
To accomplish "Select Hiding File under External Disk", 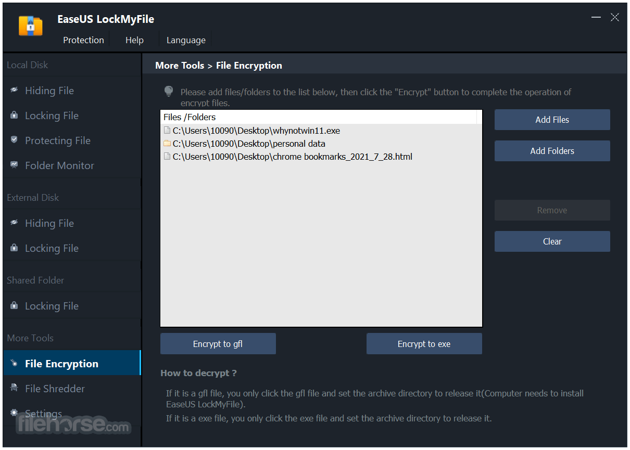I will 72,223.
